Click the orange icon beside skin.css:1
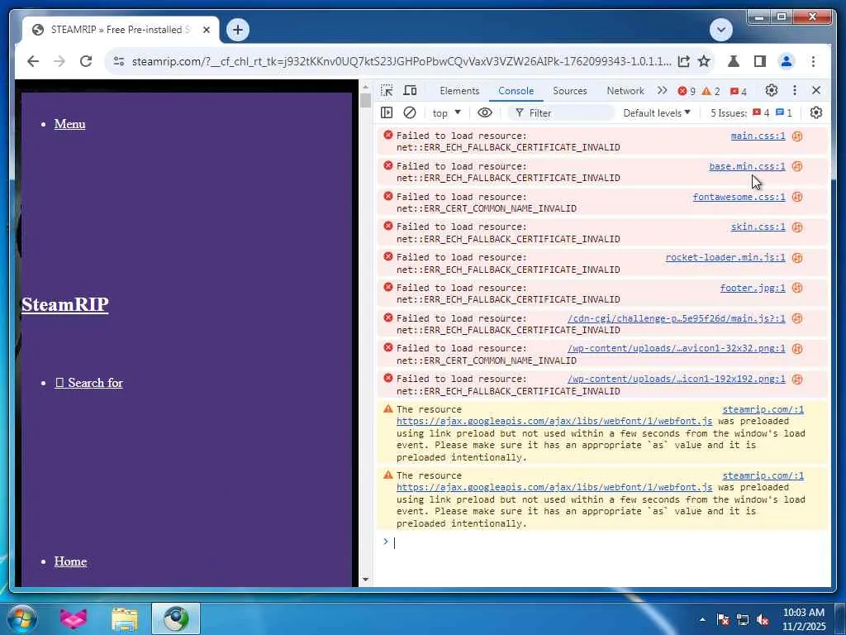The width and height of the screenshot is (846, 635). coord(797,227)
